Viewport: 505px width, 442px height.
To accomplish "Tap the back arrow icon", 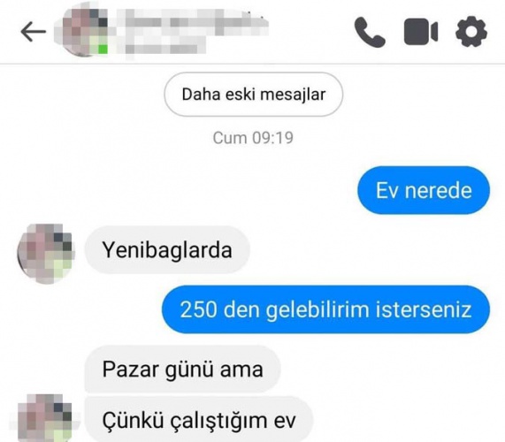I will point(34,32).
